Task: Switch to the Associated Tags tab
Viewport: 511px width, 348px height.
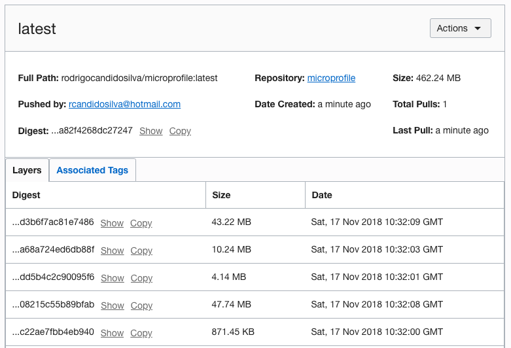Action: [92, 170]
